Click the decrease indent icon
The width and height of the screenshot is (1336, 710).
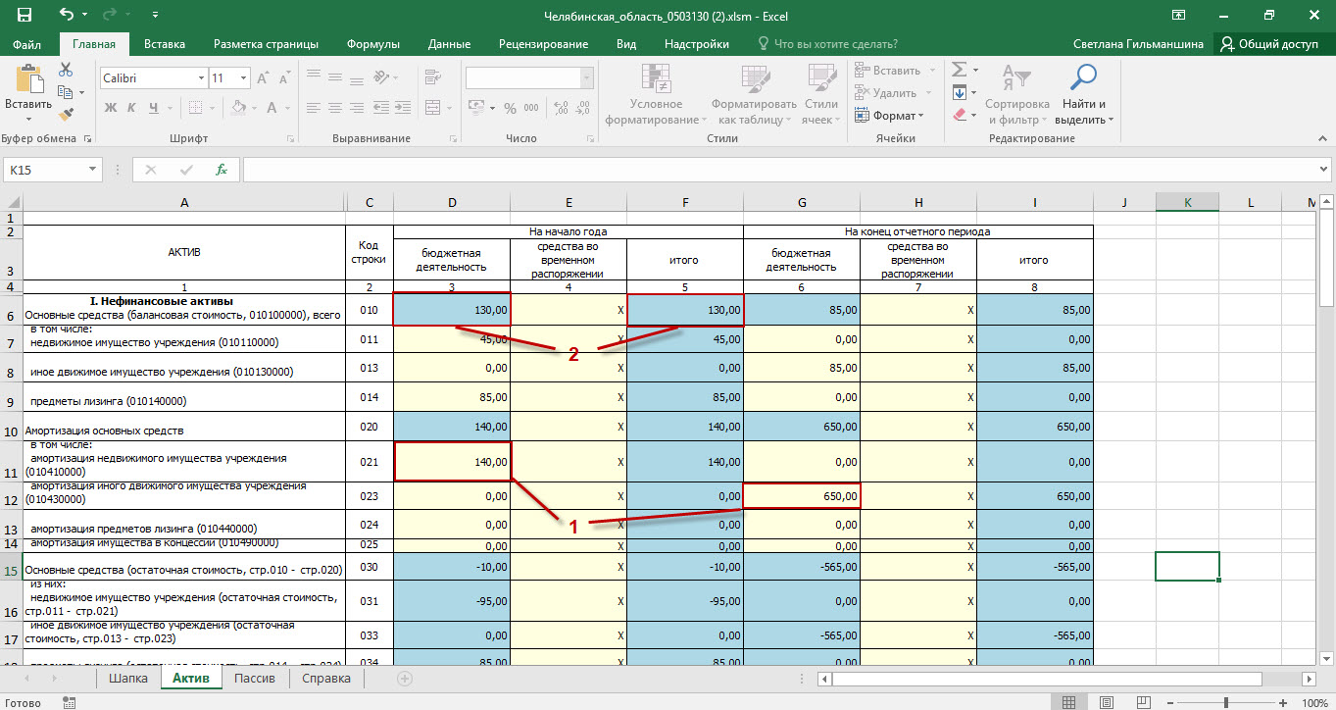point(380,107)
